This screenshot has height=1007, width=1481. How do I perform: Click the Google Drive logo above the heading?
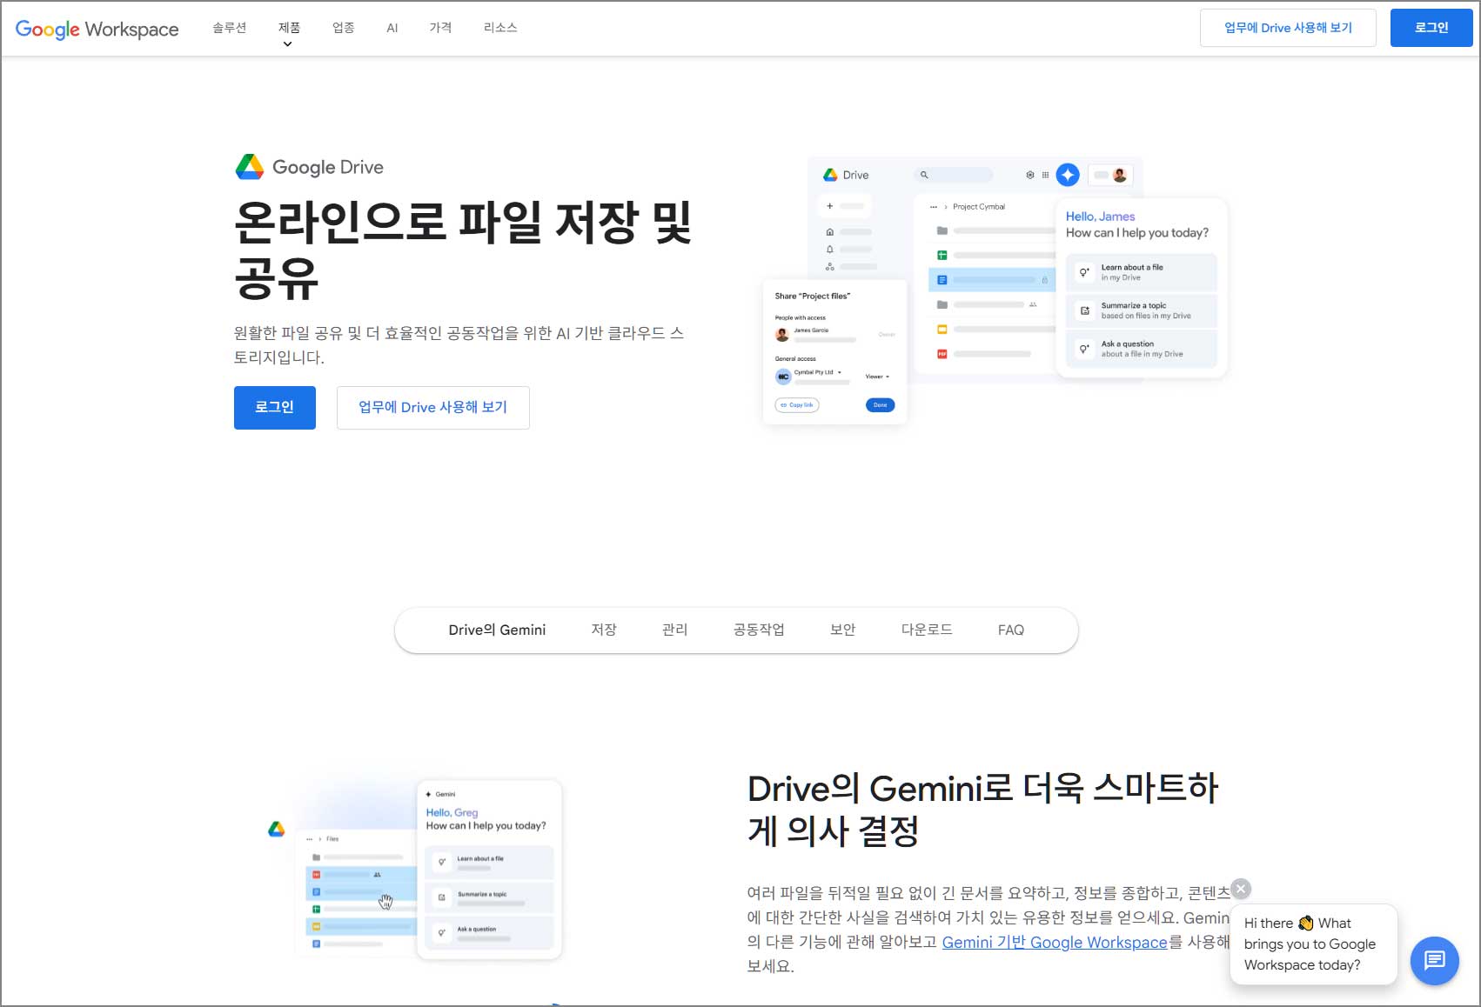tap(250, 166)
